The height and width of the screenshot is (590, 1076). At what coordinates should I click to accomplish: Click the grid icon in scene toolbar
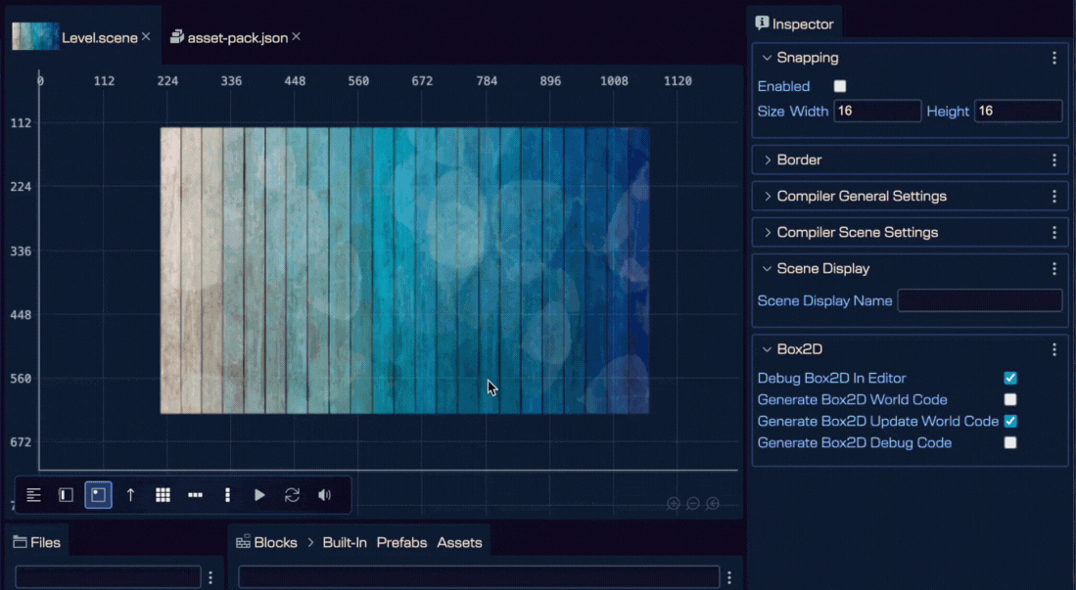tap(163, 495)
